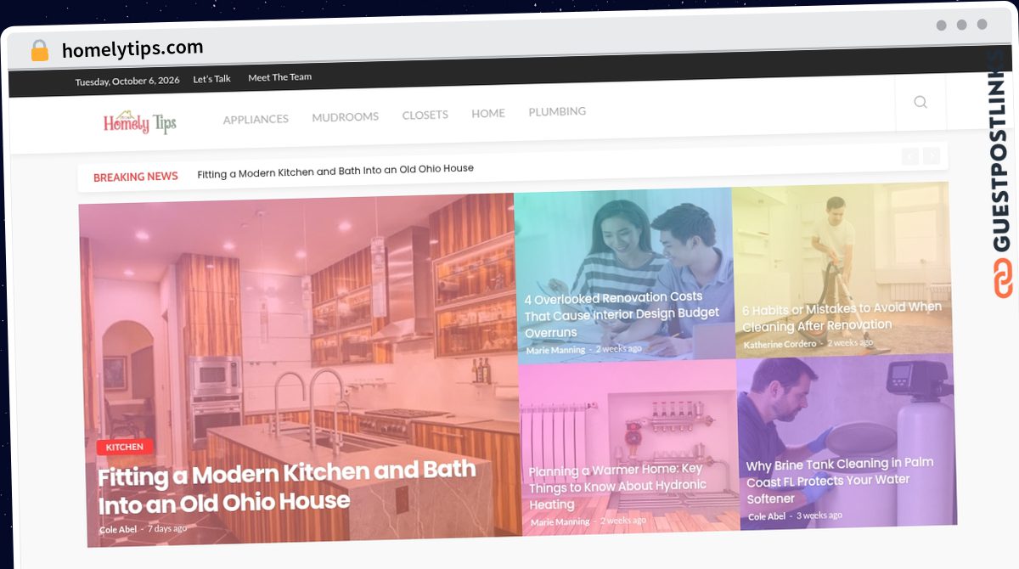
Task: Click the homelytips.com address bar
Action: click(132, 48)
